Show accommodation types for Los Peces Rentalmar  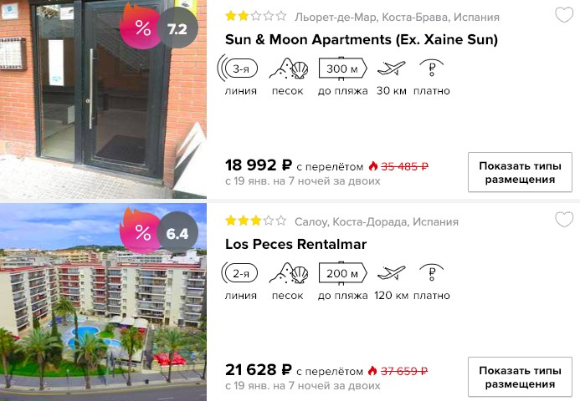point(520,377)
